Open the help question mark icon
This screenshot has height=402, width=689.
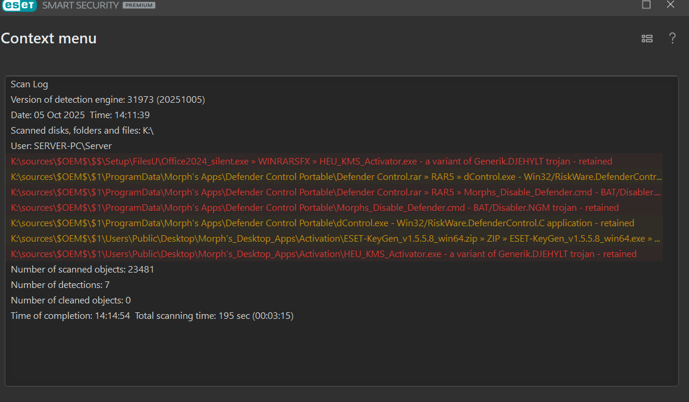click(x=672, y=39)
